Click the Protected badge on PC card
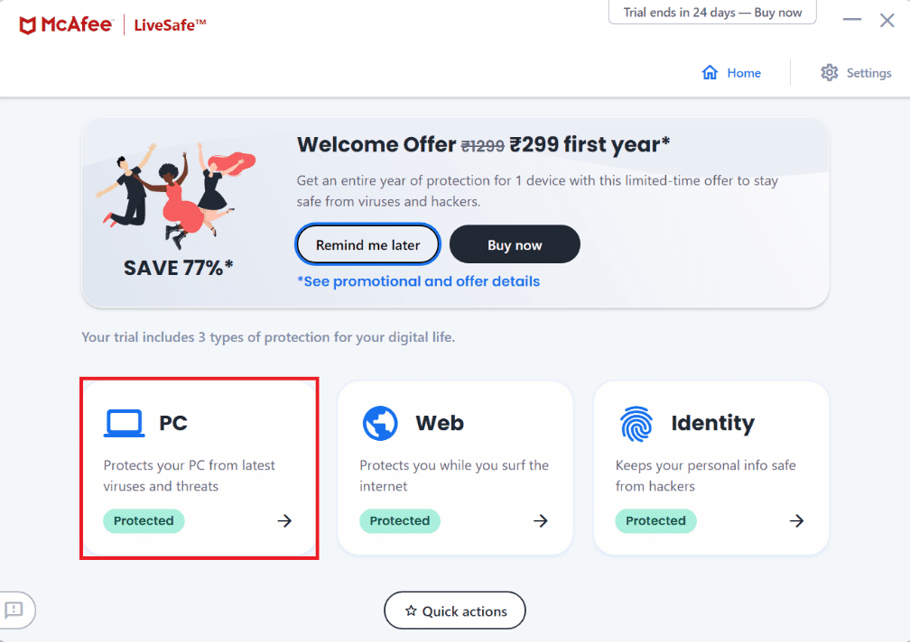 click(x=144, y=520)
